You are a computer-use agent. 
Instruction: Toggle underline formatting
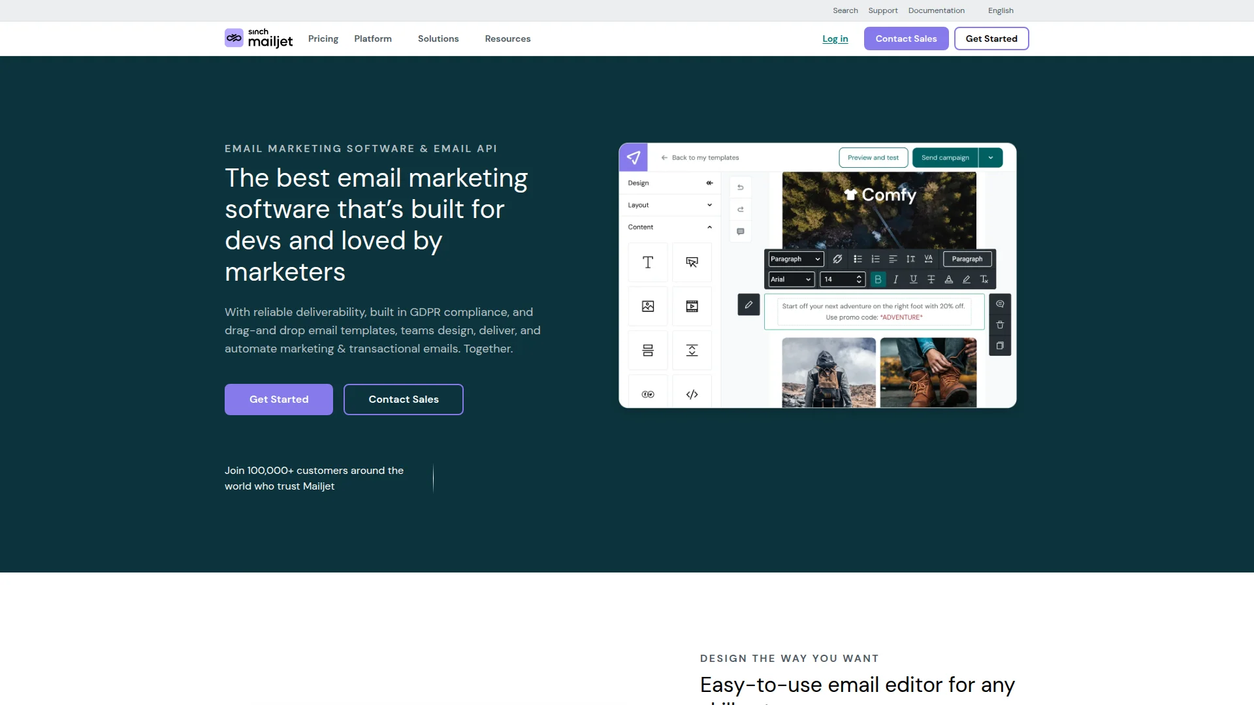point(912,279)
